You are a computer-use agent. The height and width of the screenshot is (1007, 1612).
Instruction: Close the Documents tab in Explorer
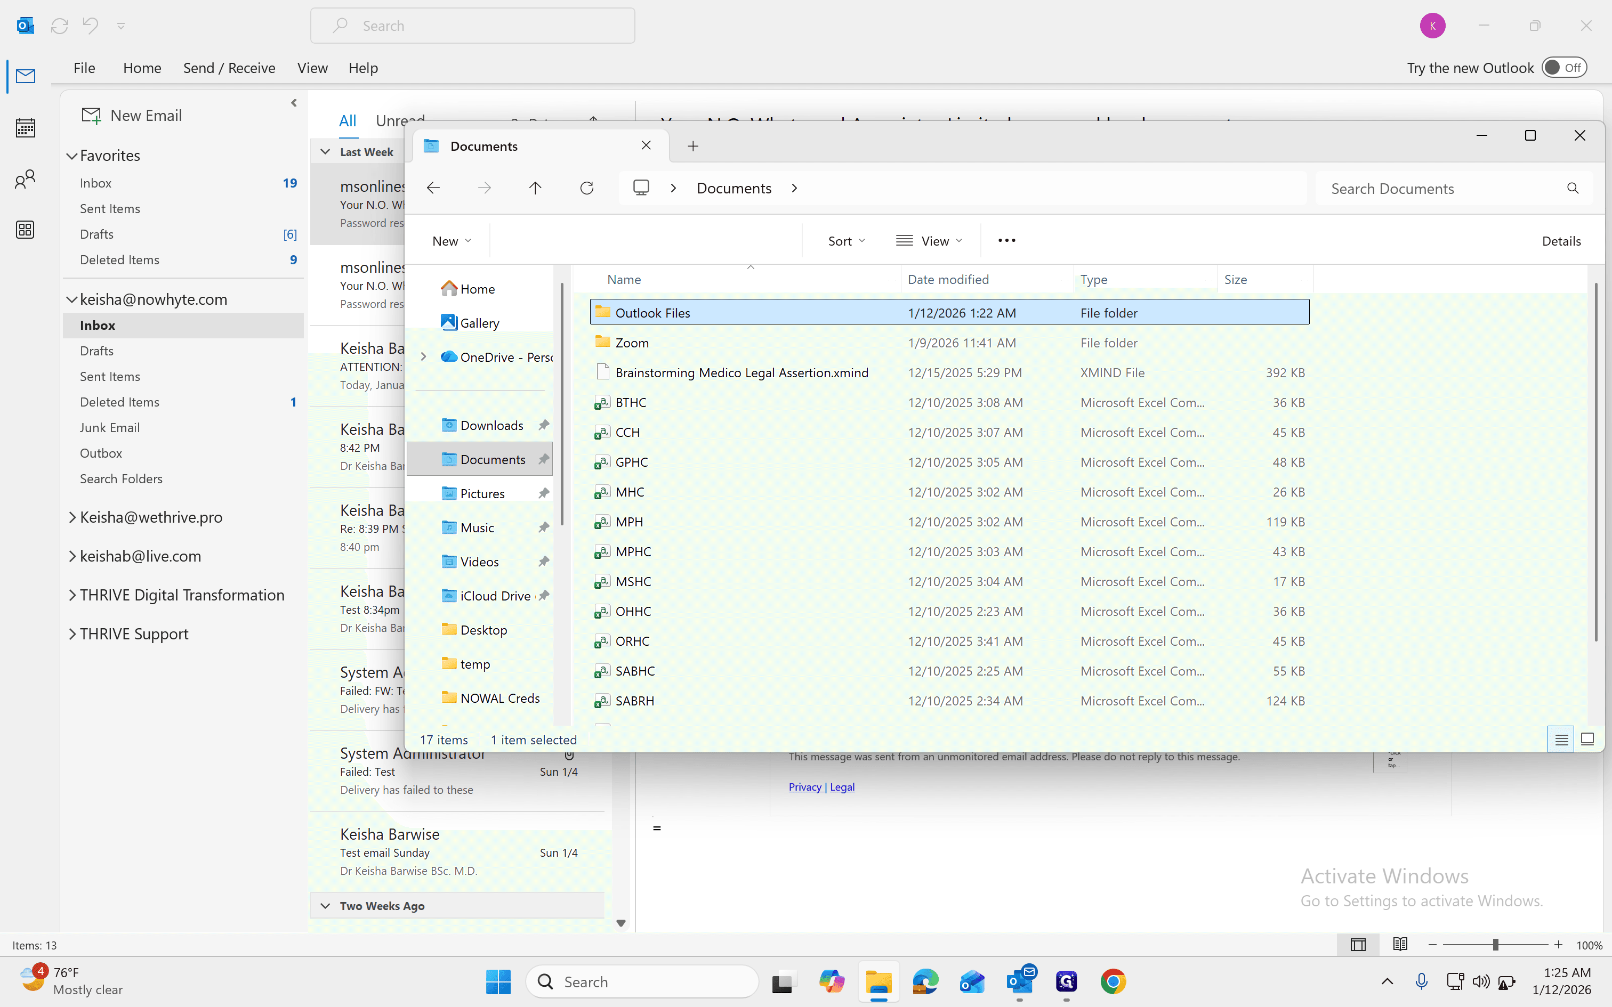[646, 146]
